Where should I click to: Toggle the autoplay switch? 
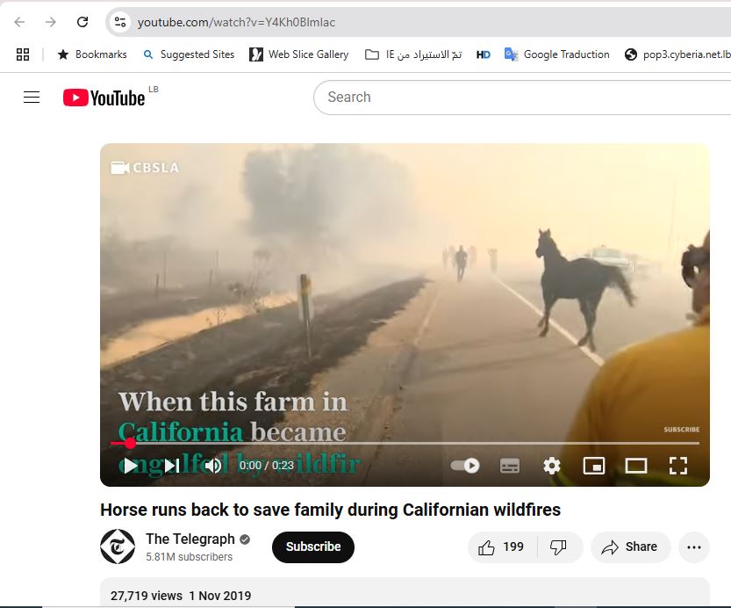(x=465, y=466)
